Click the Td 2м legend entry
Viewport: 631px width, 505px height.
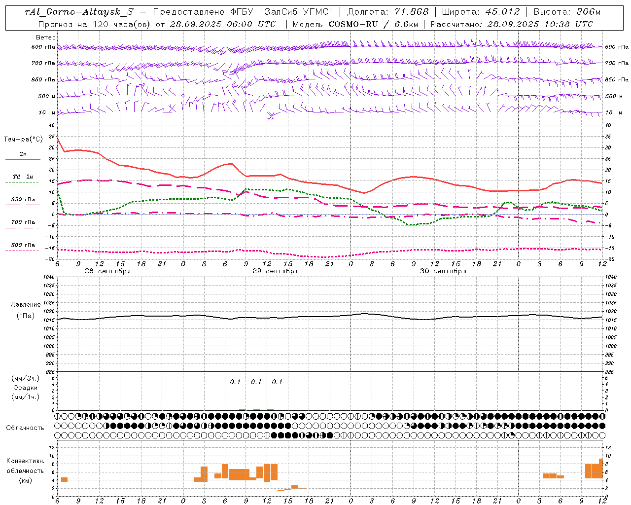coord(23,177)
